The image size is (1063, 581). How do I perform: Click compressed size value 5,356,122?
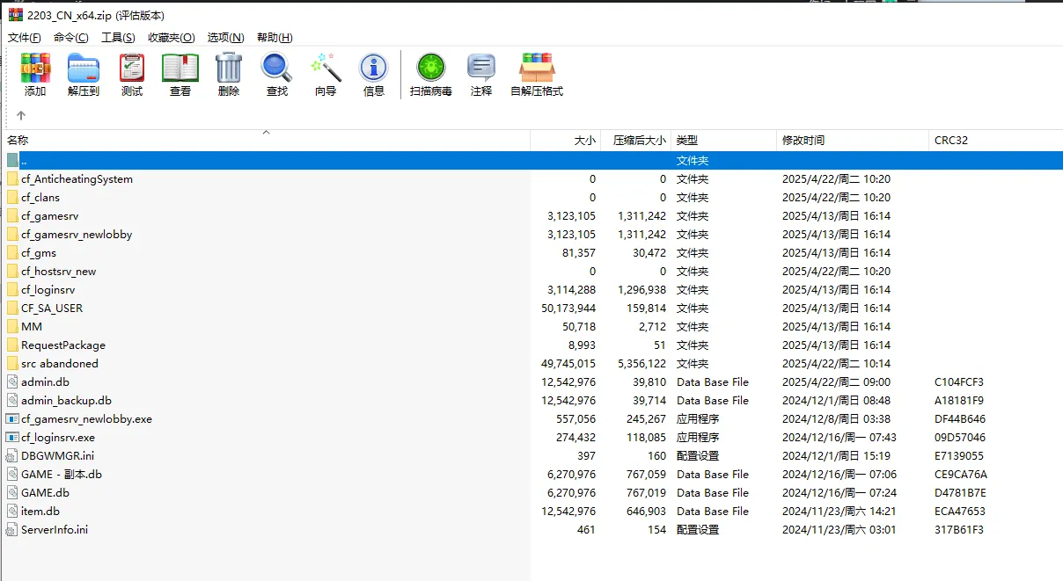643,363
